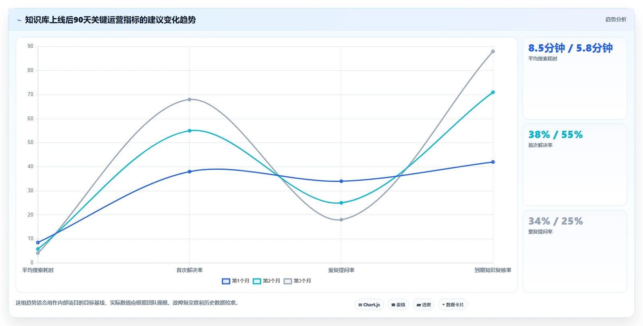Click the 表格 pill button

398,305
